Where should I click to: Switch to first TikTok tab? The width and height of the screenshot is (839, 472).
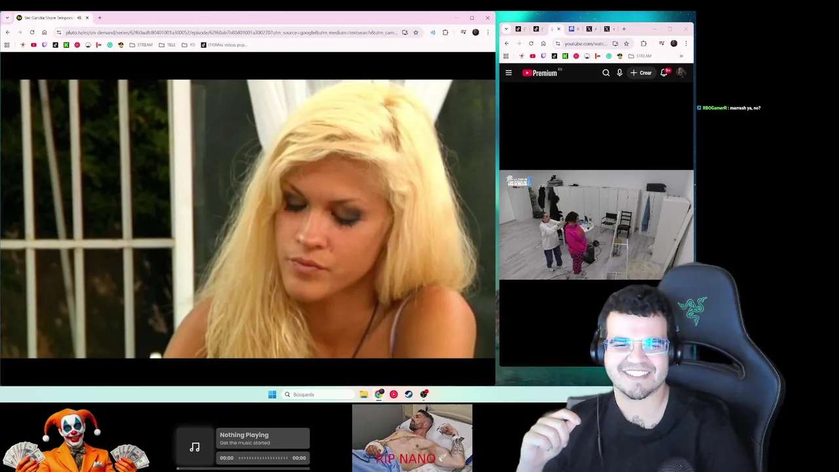[x=518, y=29]
